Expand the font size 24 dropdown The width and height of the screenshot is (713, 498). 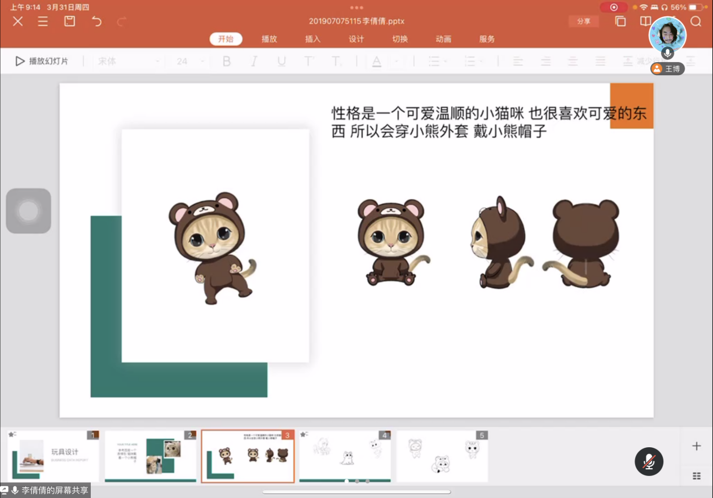pyautogui.click(x=192, y=61)
